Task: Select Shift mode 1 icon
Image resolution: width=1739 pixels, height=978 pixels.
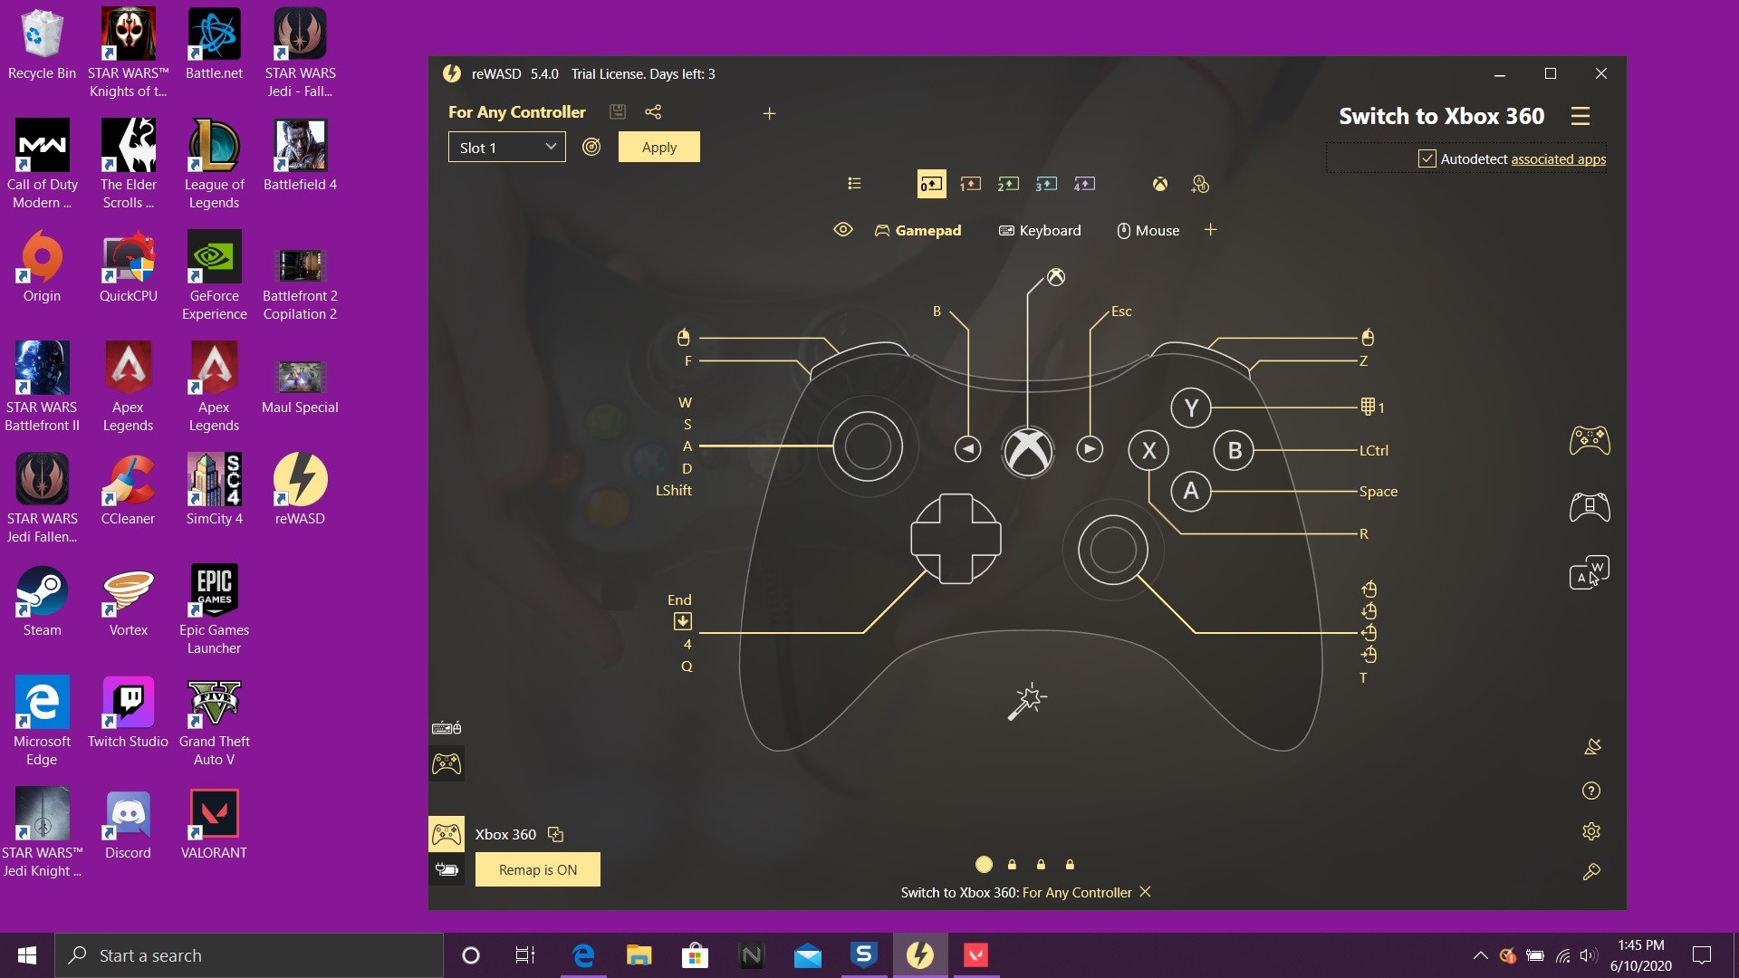Action: [970, 184]
